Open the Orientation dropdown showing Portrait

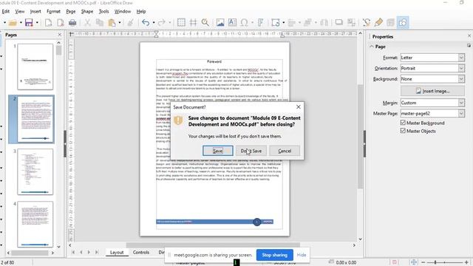click(x=432, y=68)
